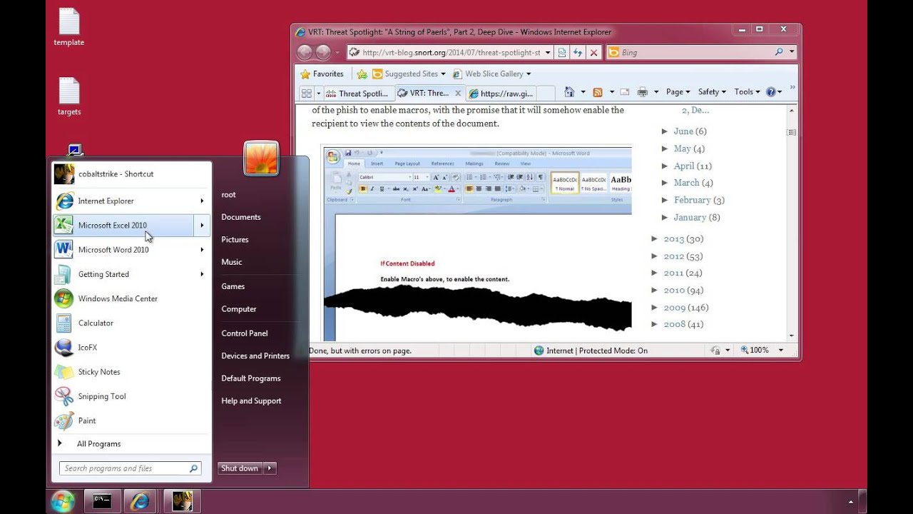Expand the January (8) archive
Screen dimensions: 913x514
tap(665, 217)
